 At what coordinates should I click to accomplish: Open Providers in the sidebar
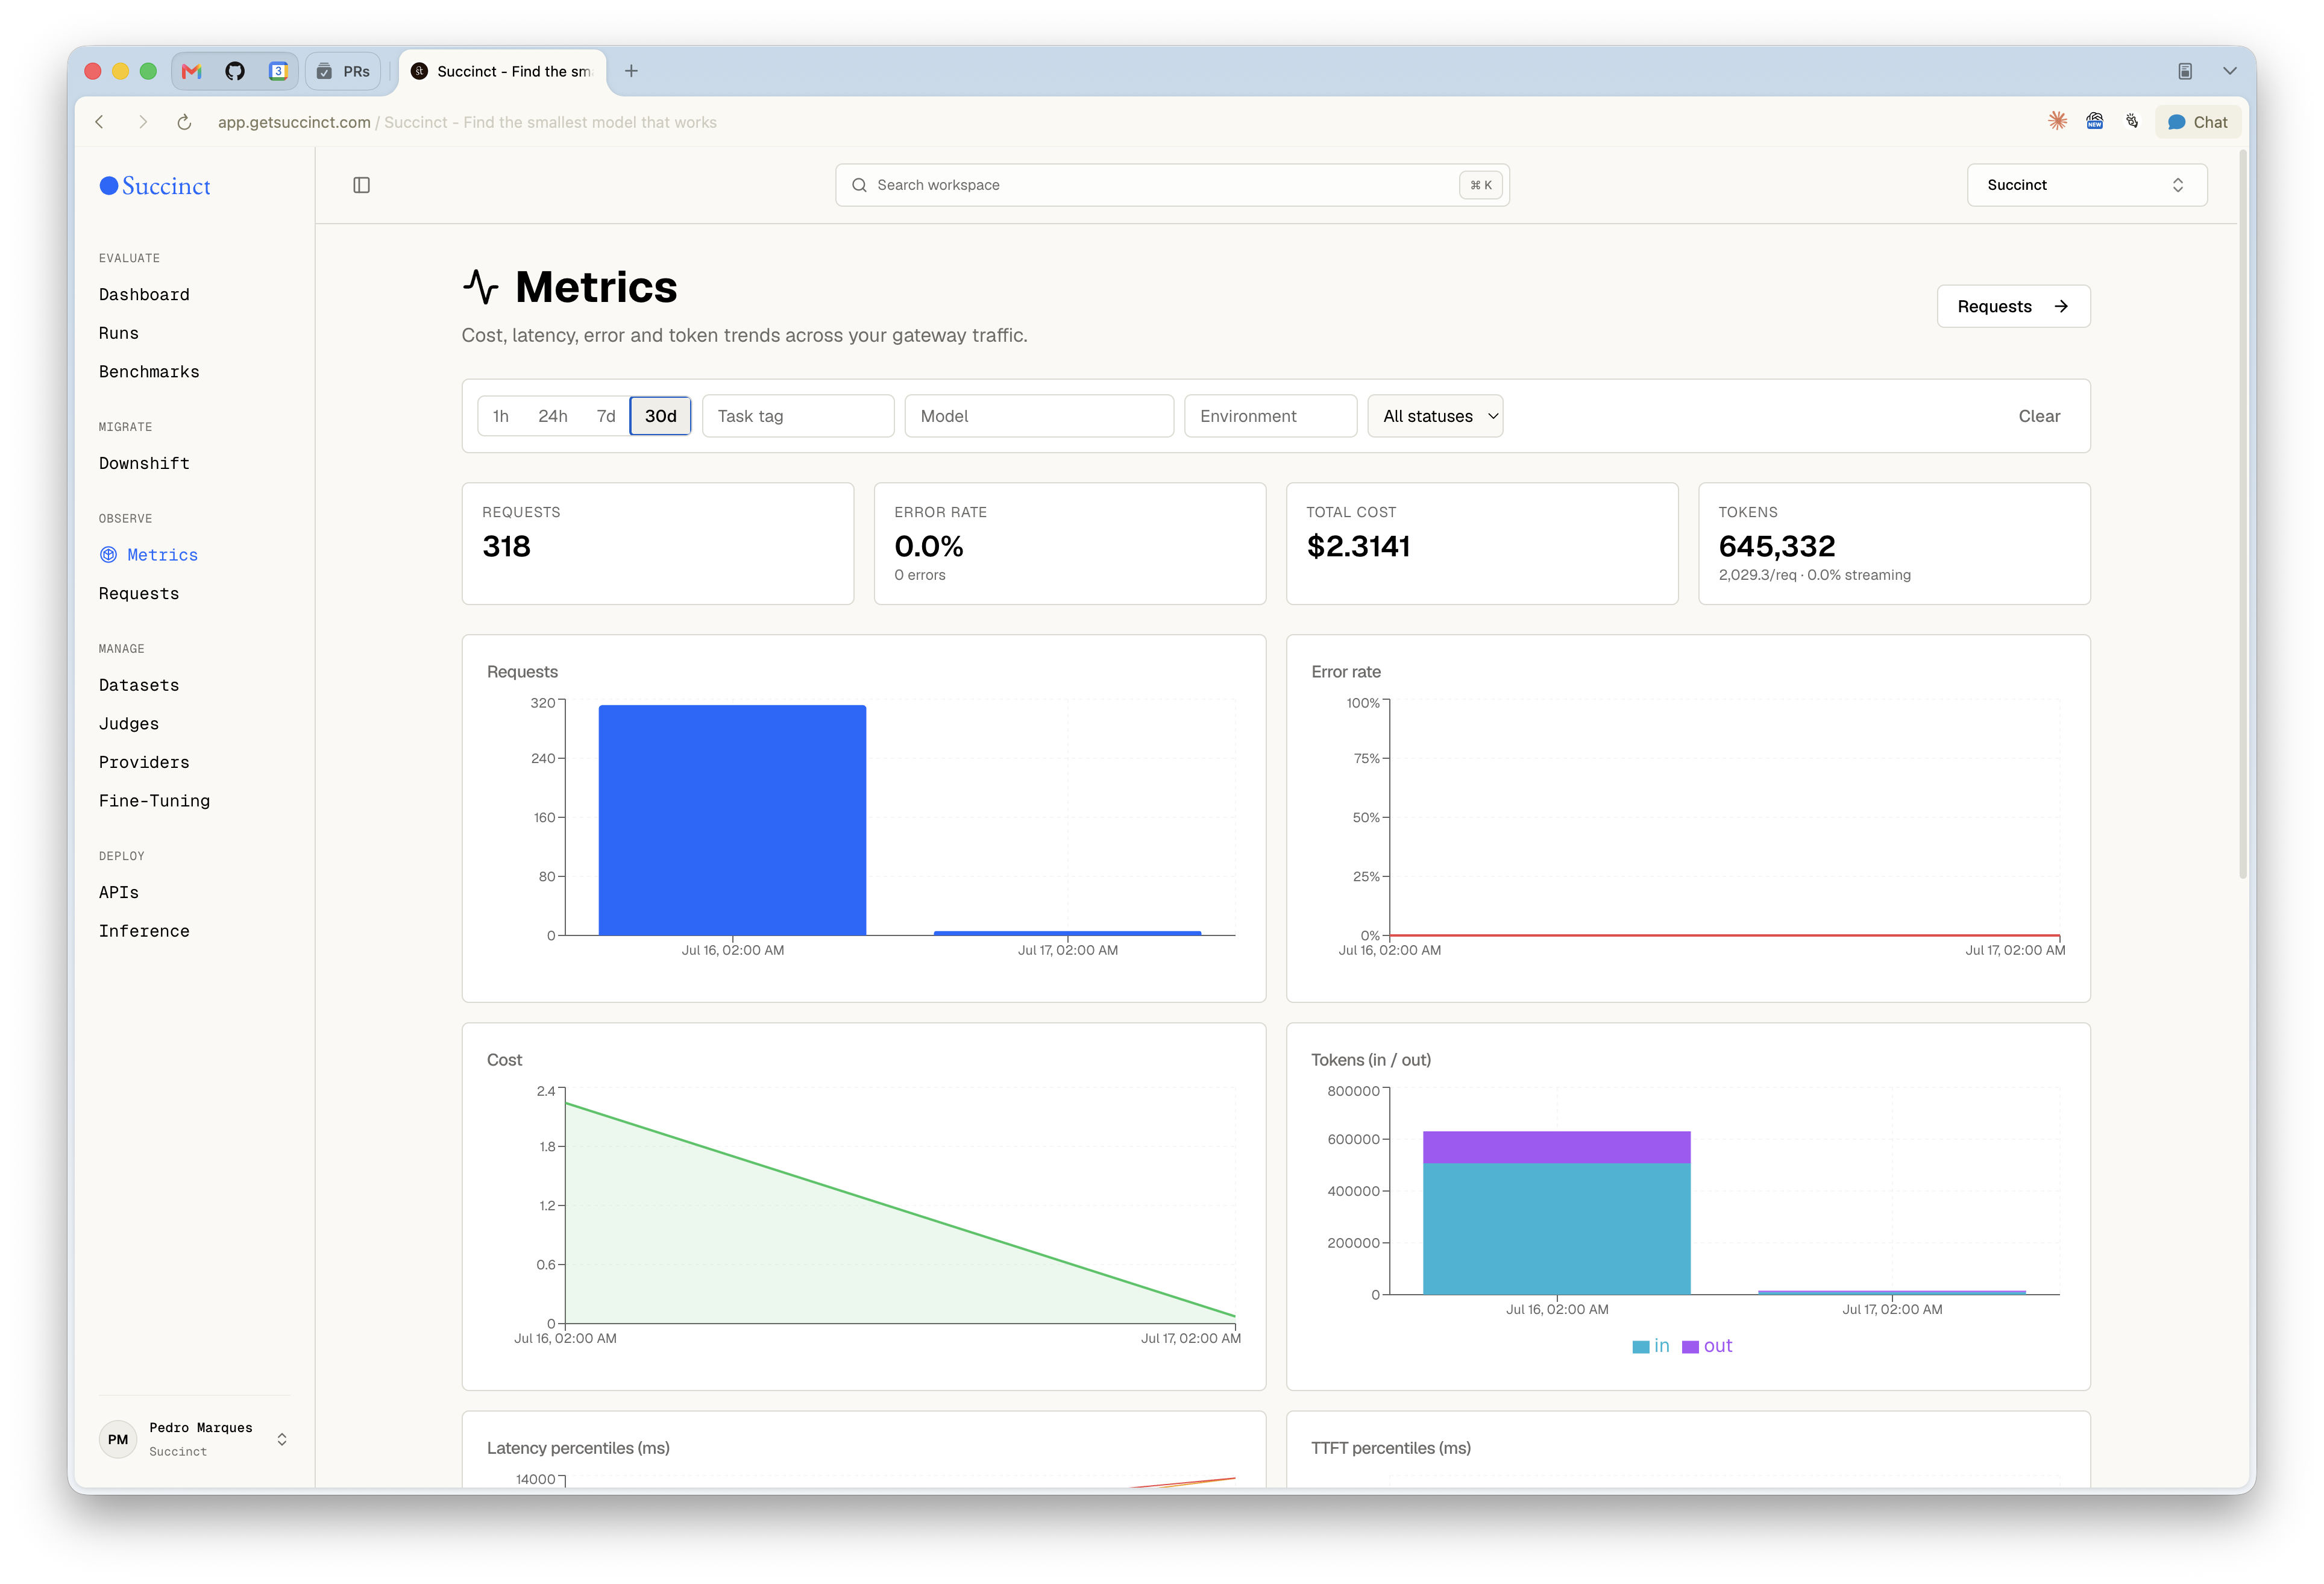click(144, 762)
